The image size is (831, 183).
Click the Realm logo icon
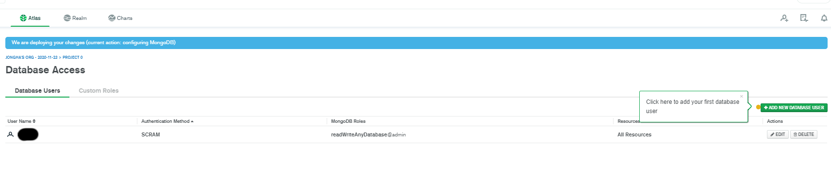tap(67, 18)
